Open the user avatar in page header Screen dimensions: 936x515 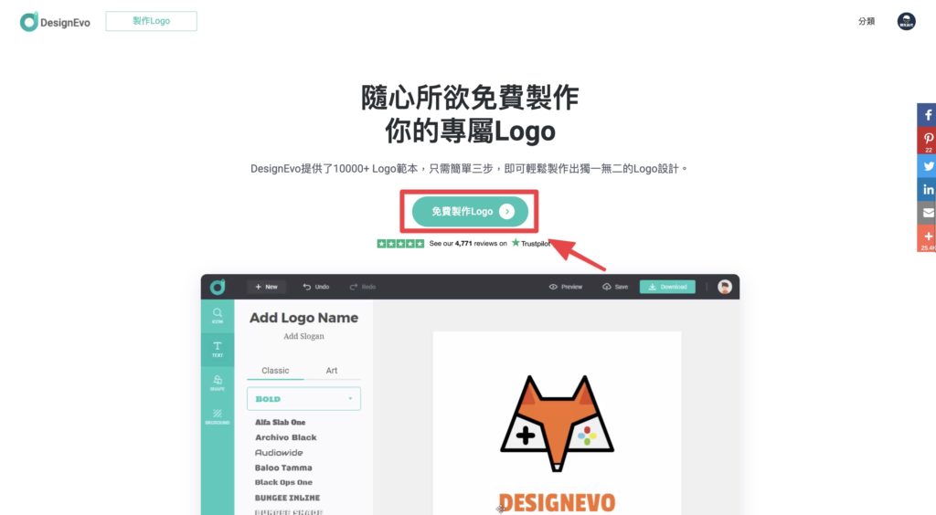(906, 22)
